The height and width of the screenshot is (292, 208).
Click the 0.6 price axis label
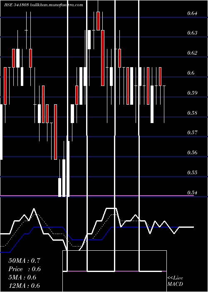(191, 73)
